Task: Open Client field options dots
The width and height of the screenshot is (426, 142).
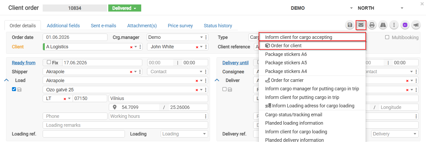Action: point(140,47)
